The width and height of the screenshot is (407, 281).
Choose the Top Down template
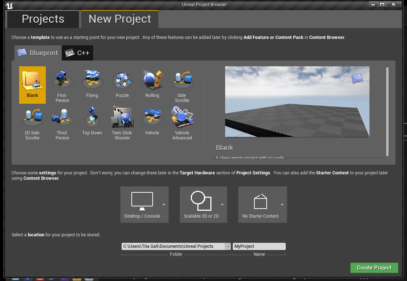[x=92, y=121]
